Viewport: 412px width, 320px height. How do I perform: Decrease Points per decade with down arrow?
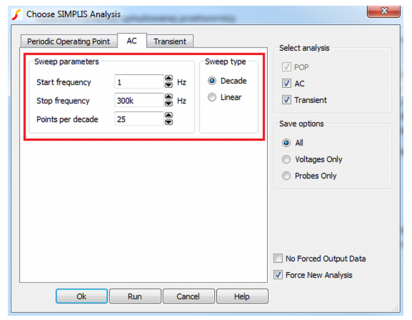[x=169, y=122]
